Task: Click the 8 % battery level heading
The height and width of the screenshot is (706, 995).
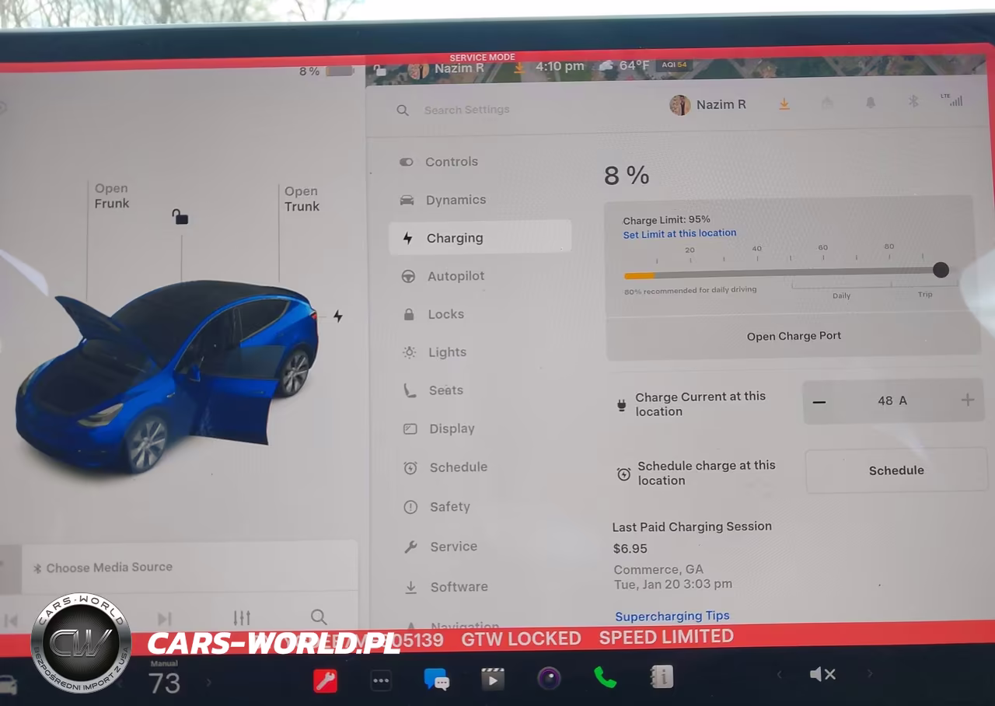Action: (x=627, y=176)
